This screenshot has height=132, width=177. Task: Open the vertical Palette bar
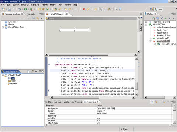(x=141, y=27)
